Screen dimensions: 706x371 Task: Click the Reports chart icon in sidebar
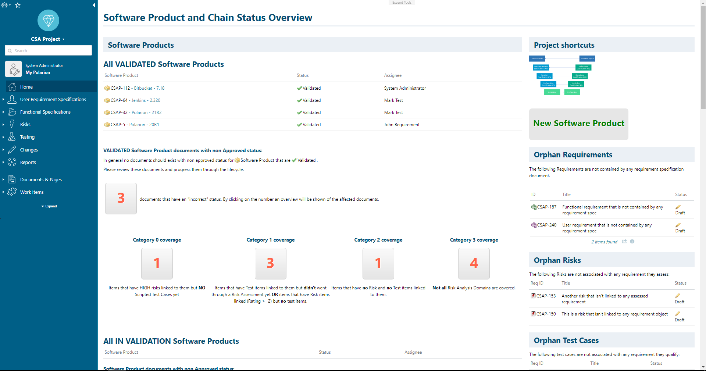[x=12, y=162]
